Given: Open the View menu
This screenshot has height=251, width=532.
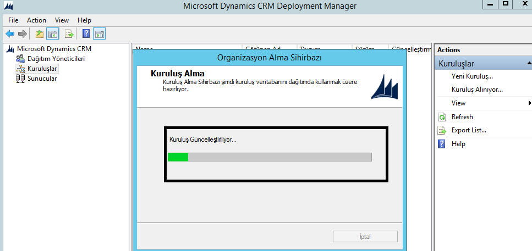Looking at the screenshot, I should [x=62, y=20].
